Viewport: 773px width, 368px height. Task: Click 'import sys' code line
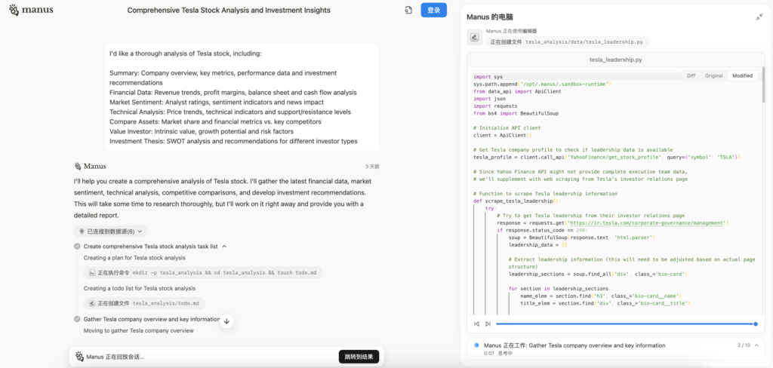(x=488, y=77)
